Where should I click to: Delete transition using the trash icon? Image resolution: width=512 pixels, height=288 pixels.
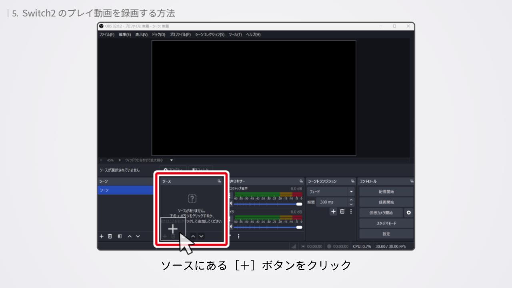click(x=342, y=212)
